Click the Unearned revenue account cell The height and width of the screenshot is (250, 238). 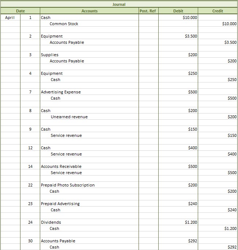69,117
